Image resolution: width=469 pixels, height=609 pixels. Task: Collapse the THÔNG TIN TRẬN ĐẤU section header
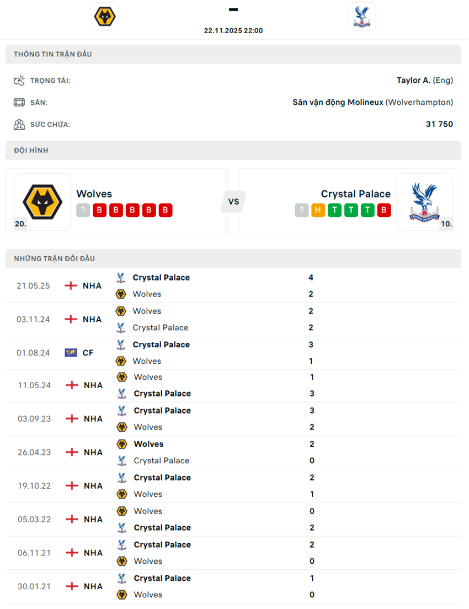click(234, 54)
